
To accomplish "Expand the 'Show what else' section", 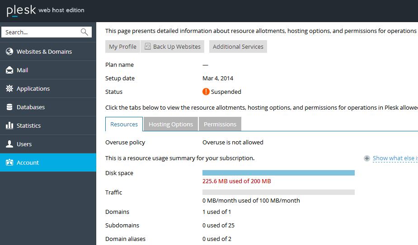I will click(x=394, y=158).
